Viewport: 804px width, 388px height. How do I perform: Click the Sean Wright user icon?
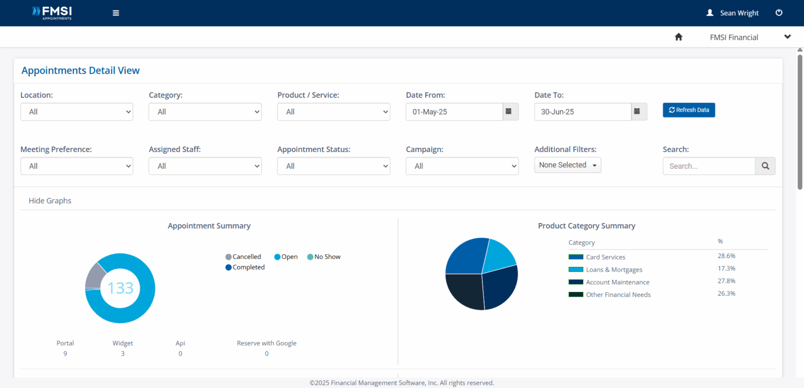(x=710, y=13)
